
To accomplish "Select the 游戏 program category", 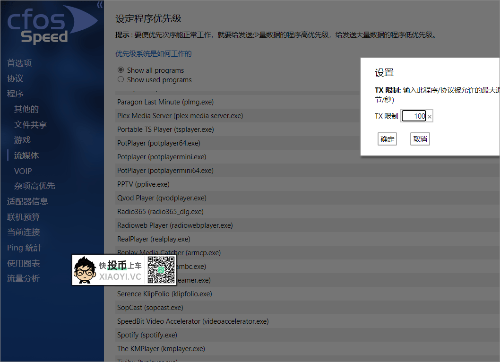I will click(22, 140).
